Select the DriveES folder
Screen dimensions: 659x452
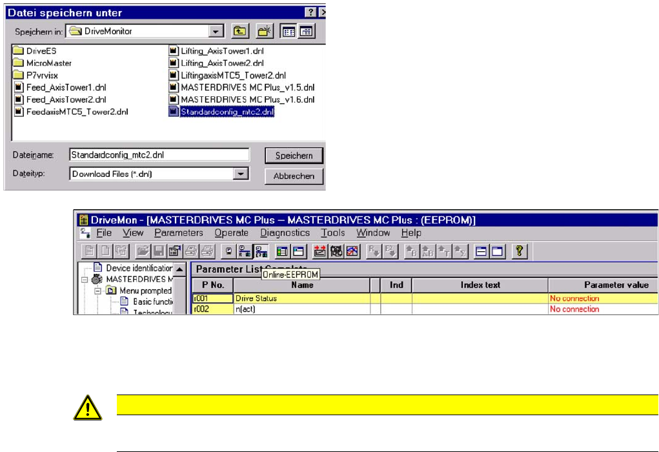point(35,51)
